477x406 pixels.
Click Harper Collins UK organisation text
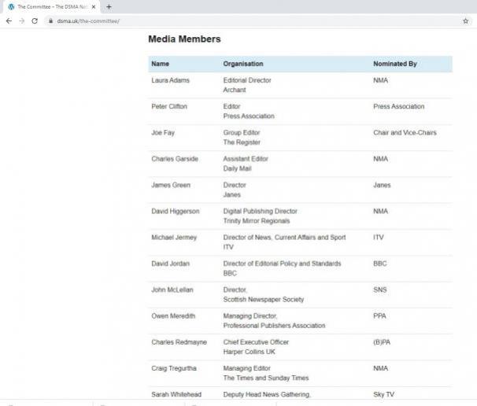tap(246, 352)
